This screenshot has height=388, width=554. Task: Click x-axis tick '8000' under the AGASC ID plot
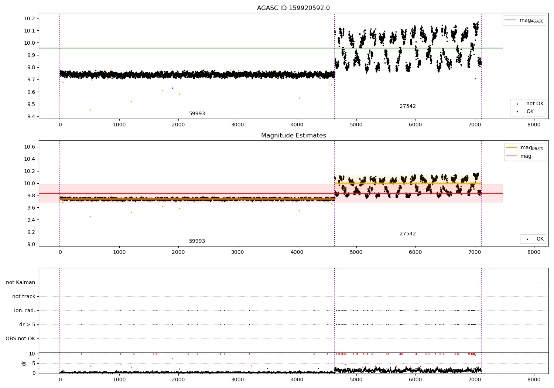coord(534,125)
